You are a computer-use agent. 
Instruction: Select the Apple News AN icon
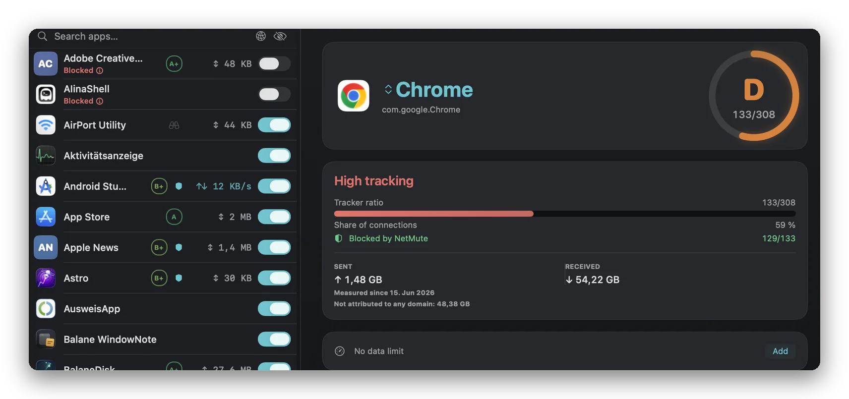(46, 247)
